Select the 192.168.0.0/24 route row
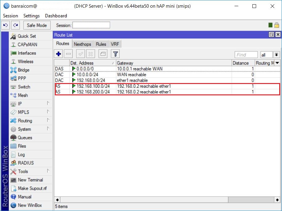 (x=167, y=80)
